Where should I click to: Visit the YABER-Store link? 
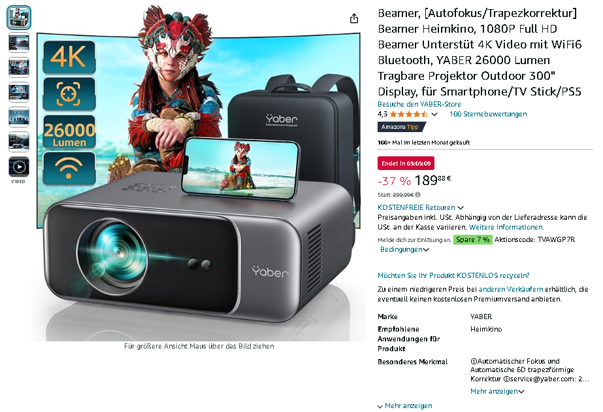coord(419,104)
